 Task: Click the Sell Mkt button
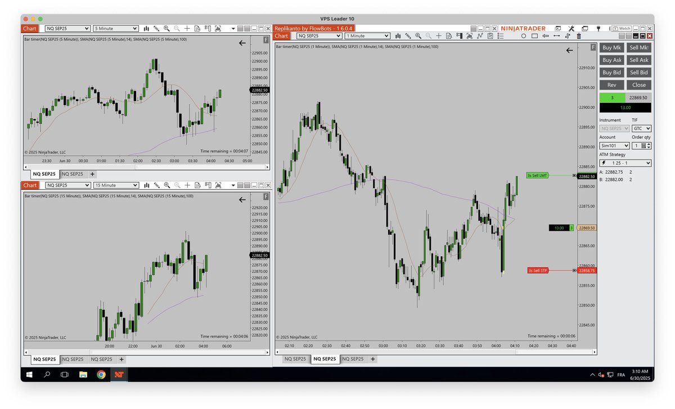(639, 48)
